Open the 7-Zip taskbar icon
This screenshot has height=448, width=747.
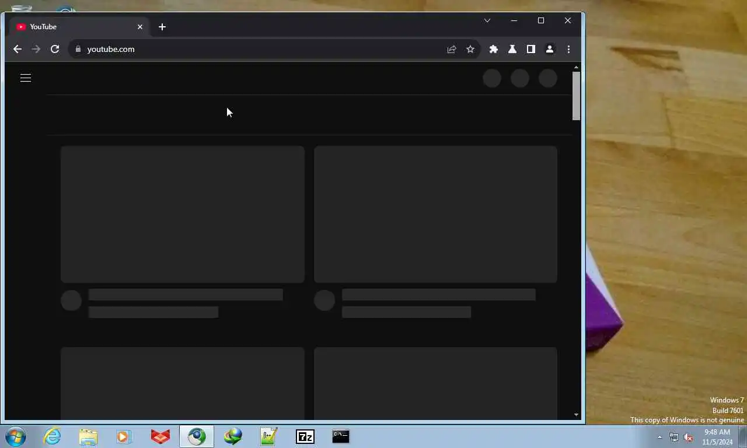pyautogui.click(x=305, y=436)
